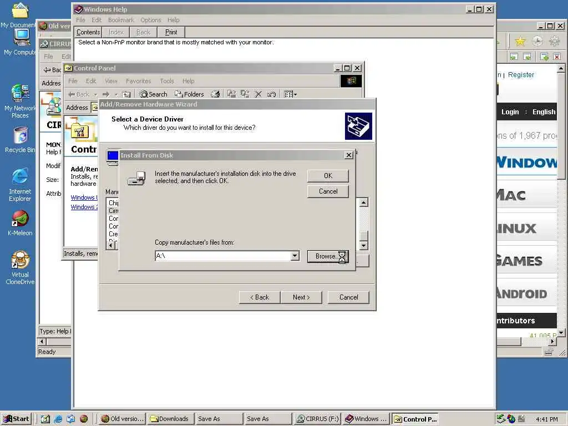Image resolution: width=568 pixels, height=426 pixels.
Task: Click Bookmarks star icon in browser toolbar
Action: (520, 41)
